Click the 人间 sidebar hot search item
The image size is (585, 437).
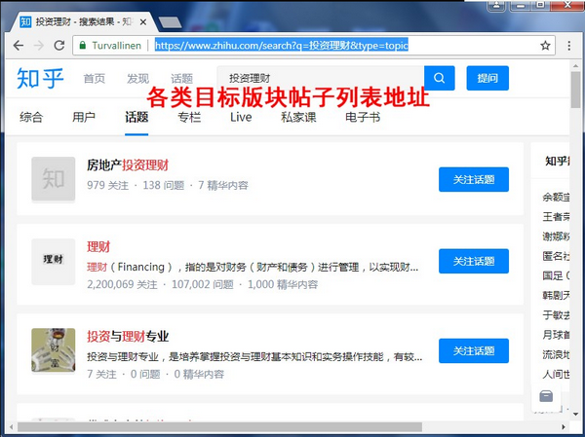coord(556,374)
